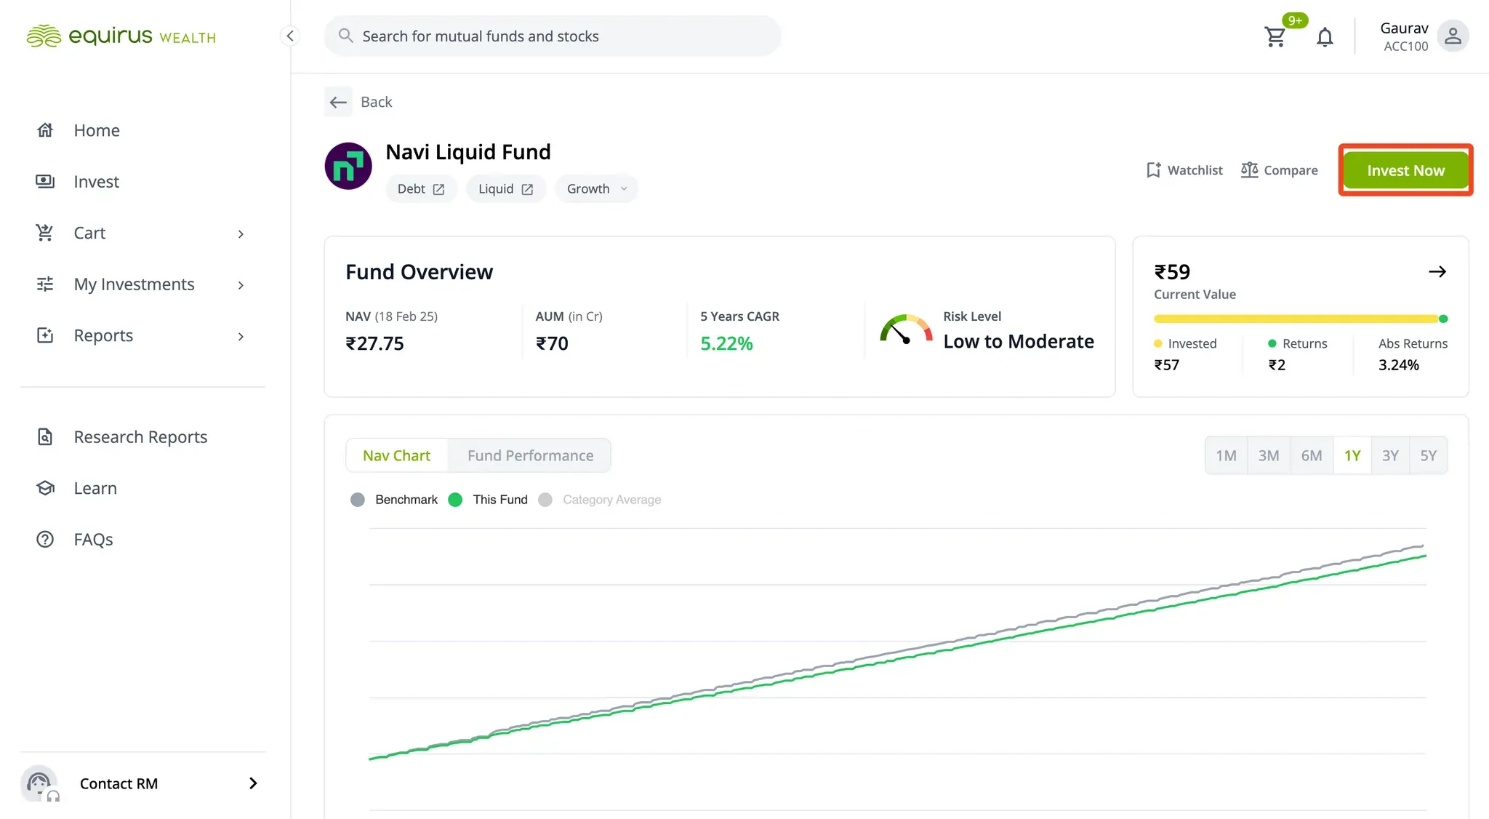Click the green returns dot on bar
The image size is (1489, 819).
click(x=1443, y=319)
